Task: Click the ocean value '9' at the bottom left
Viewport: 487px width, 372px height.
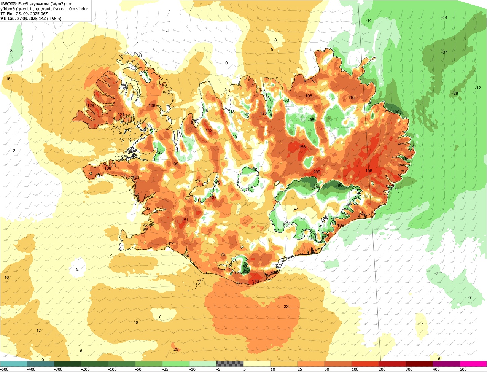Action: click(43, 359)
